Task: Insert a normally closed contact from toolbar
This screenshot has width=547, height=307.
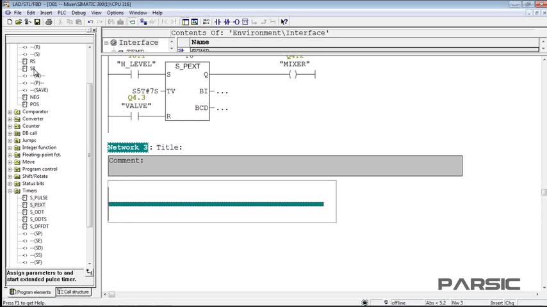Action: 227,22
